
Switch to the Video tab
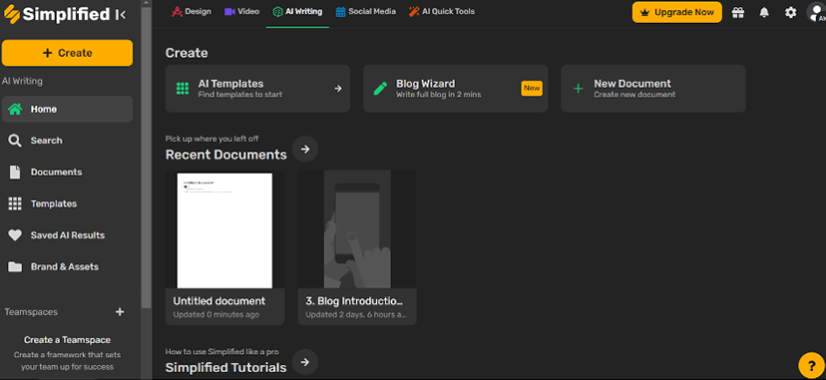241,11
